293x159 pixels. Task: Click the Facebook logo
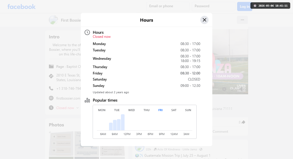pos(21,7)
